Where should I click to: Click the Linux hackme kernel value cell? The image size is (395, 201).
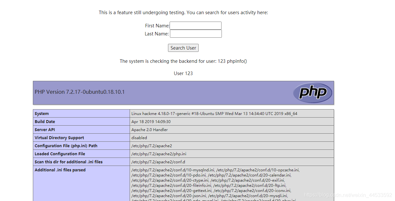[x=232, y=113]
